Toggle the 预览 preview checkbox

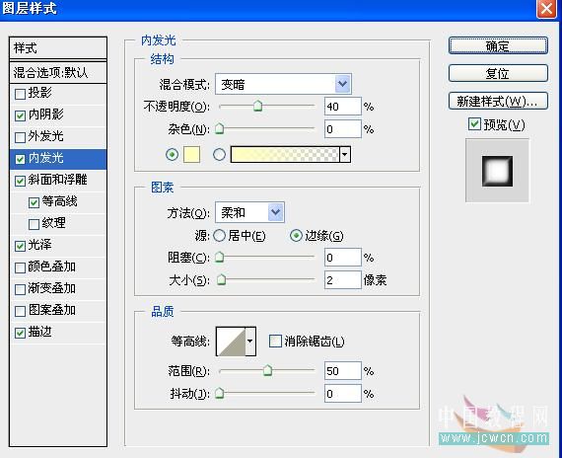point(474,123)
